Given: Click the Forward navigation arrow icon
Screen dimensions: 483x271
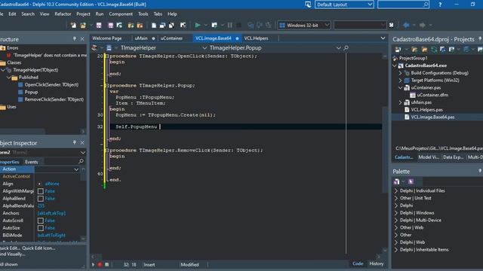Looking at the screenshot, I should (x=422, y=25).
